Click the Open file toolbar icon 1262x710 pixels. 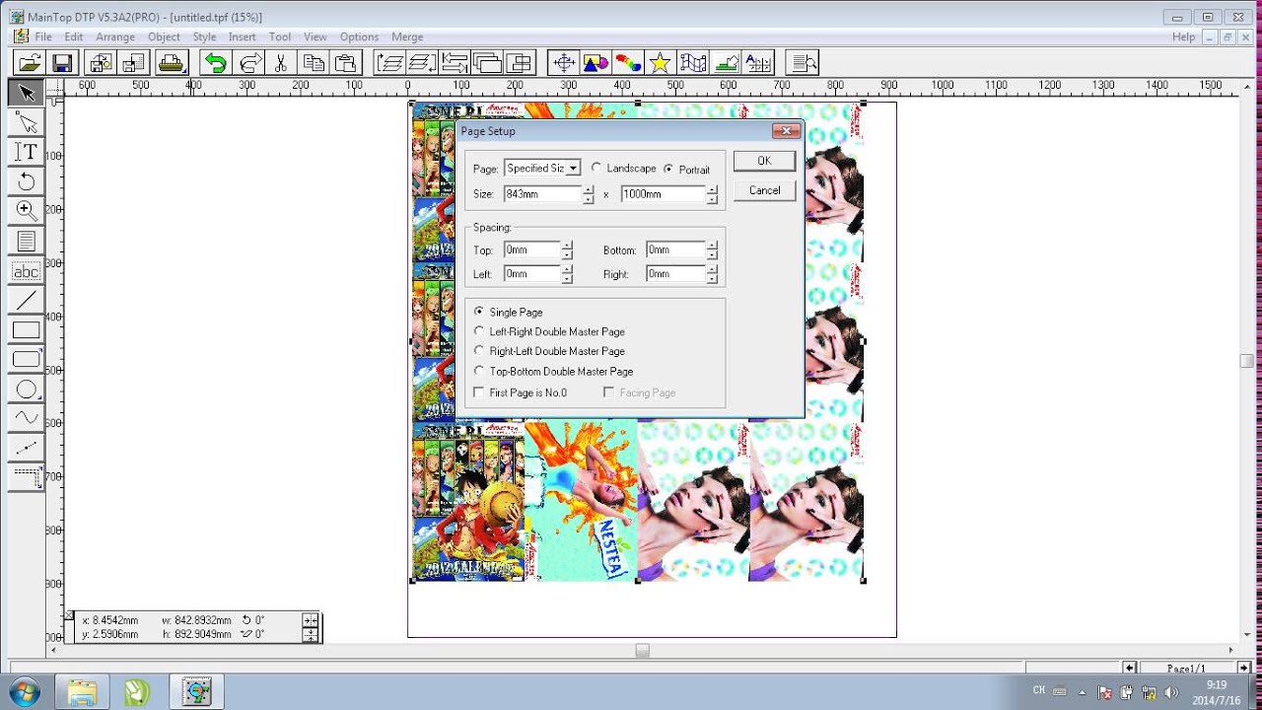click(30, 63)
